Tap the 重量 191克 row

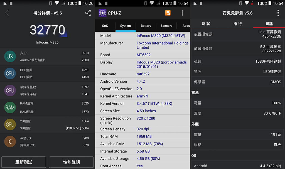(x=237, y=134)
